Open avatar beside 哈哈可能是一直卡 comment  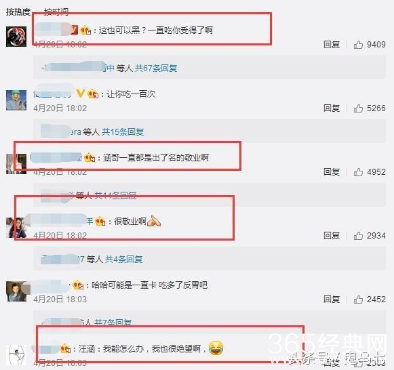point(16,291)
